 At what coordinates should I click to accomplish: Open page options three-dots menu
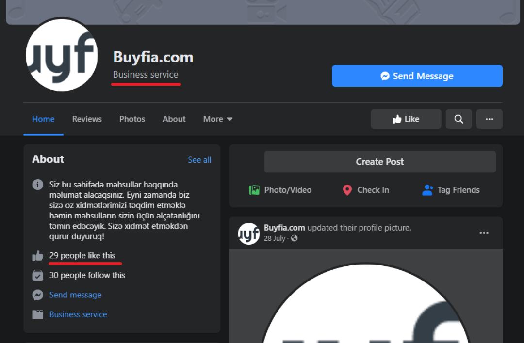[489, 119]
